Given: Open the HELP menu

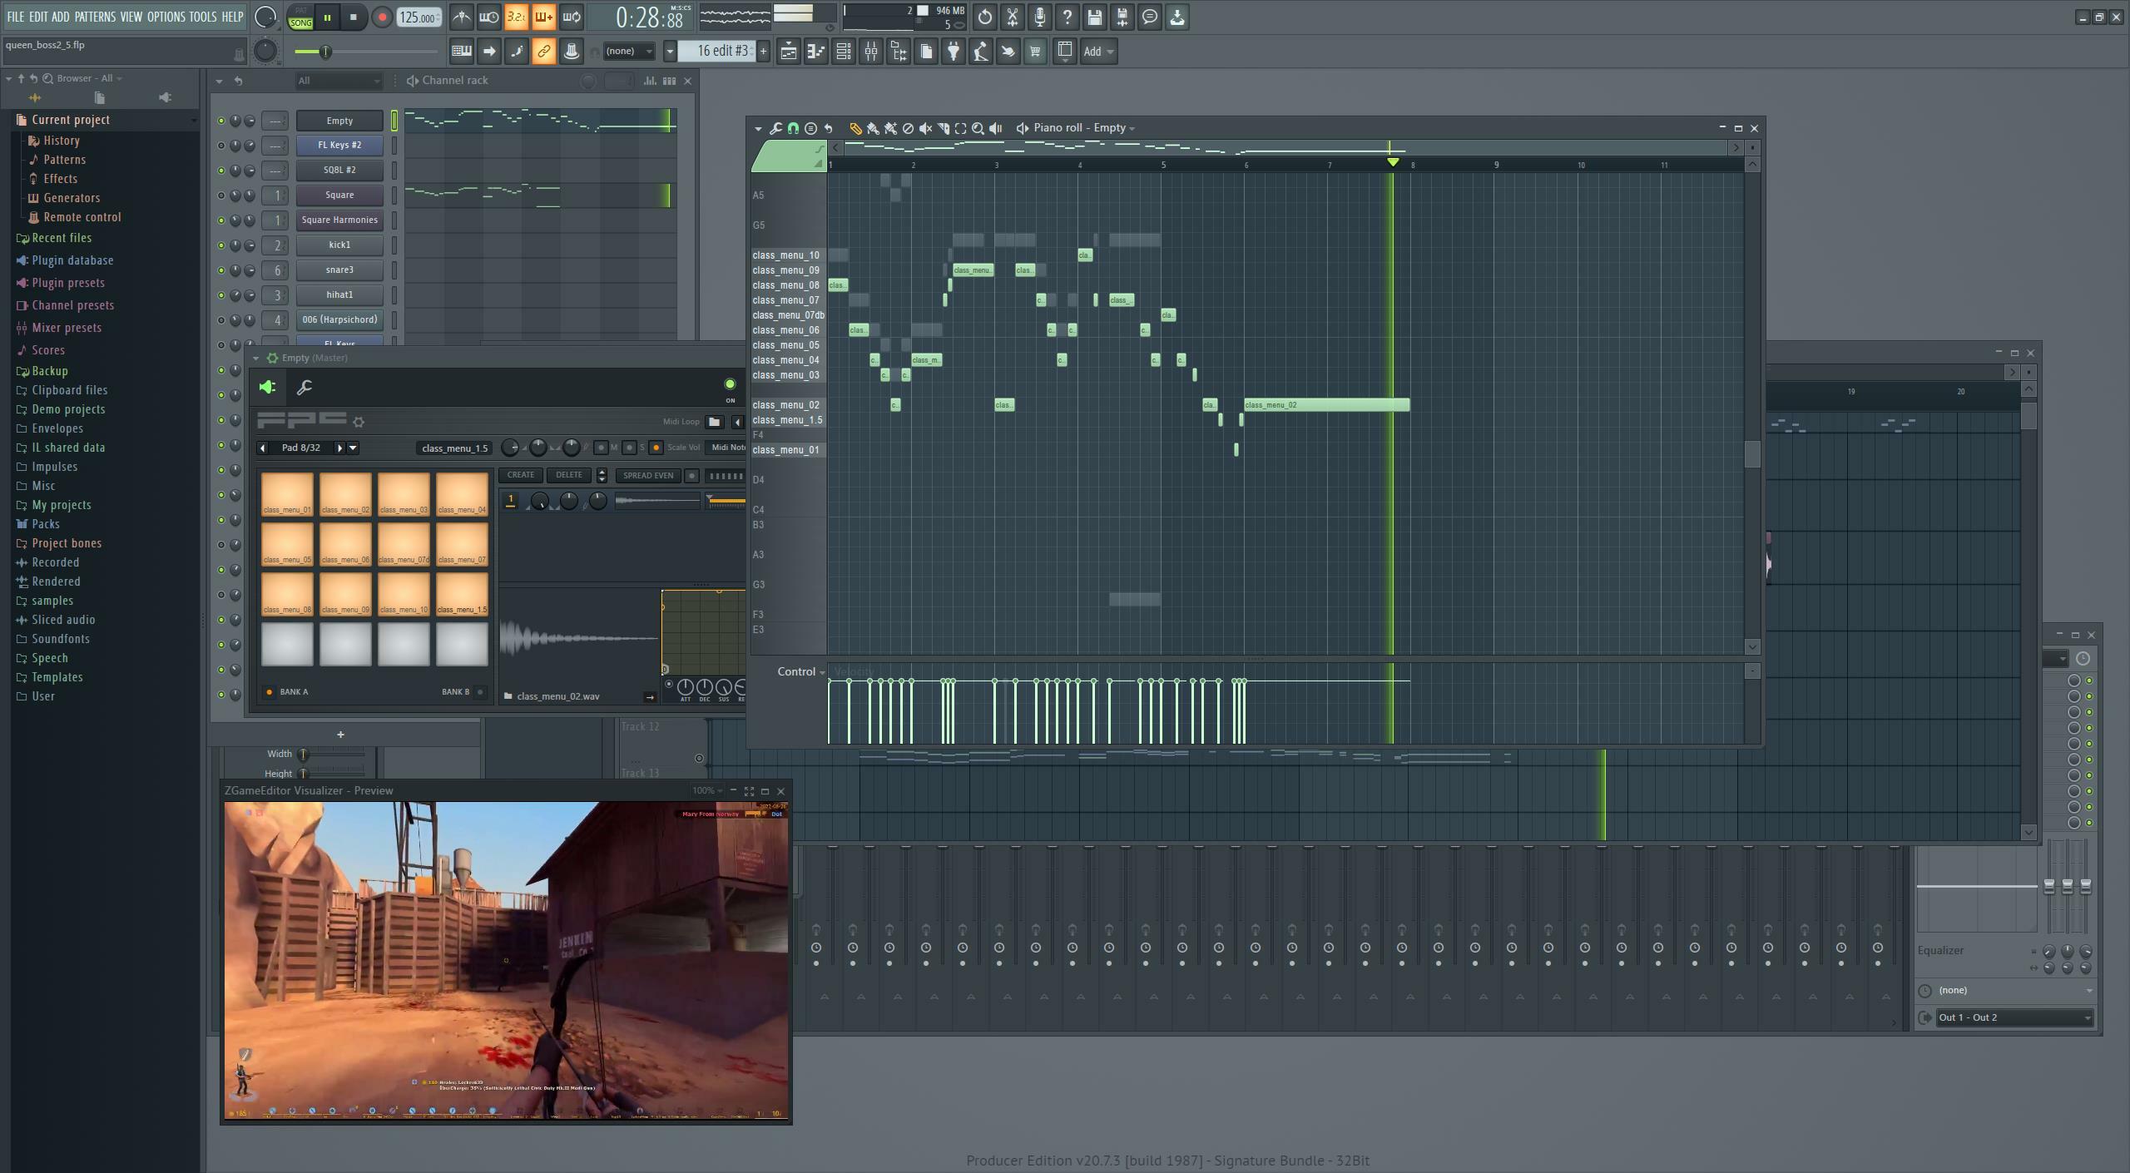Looking at the screenshot, I should tap(233, 17).
